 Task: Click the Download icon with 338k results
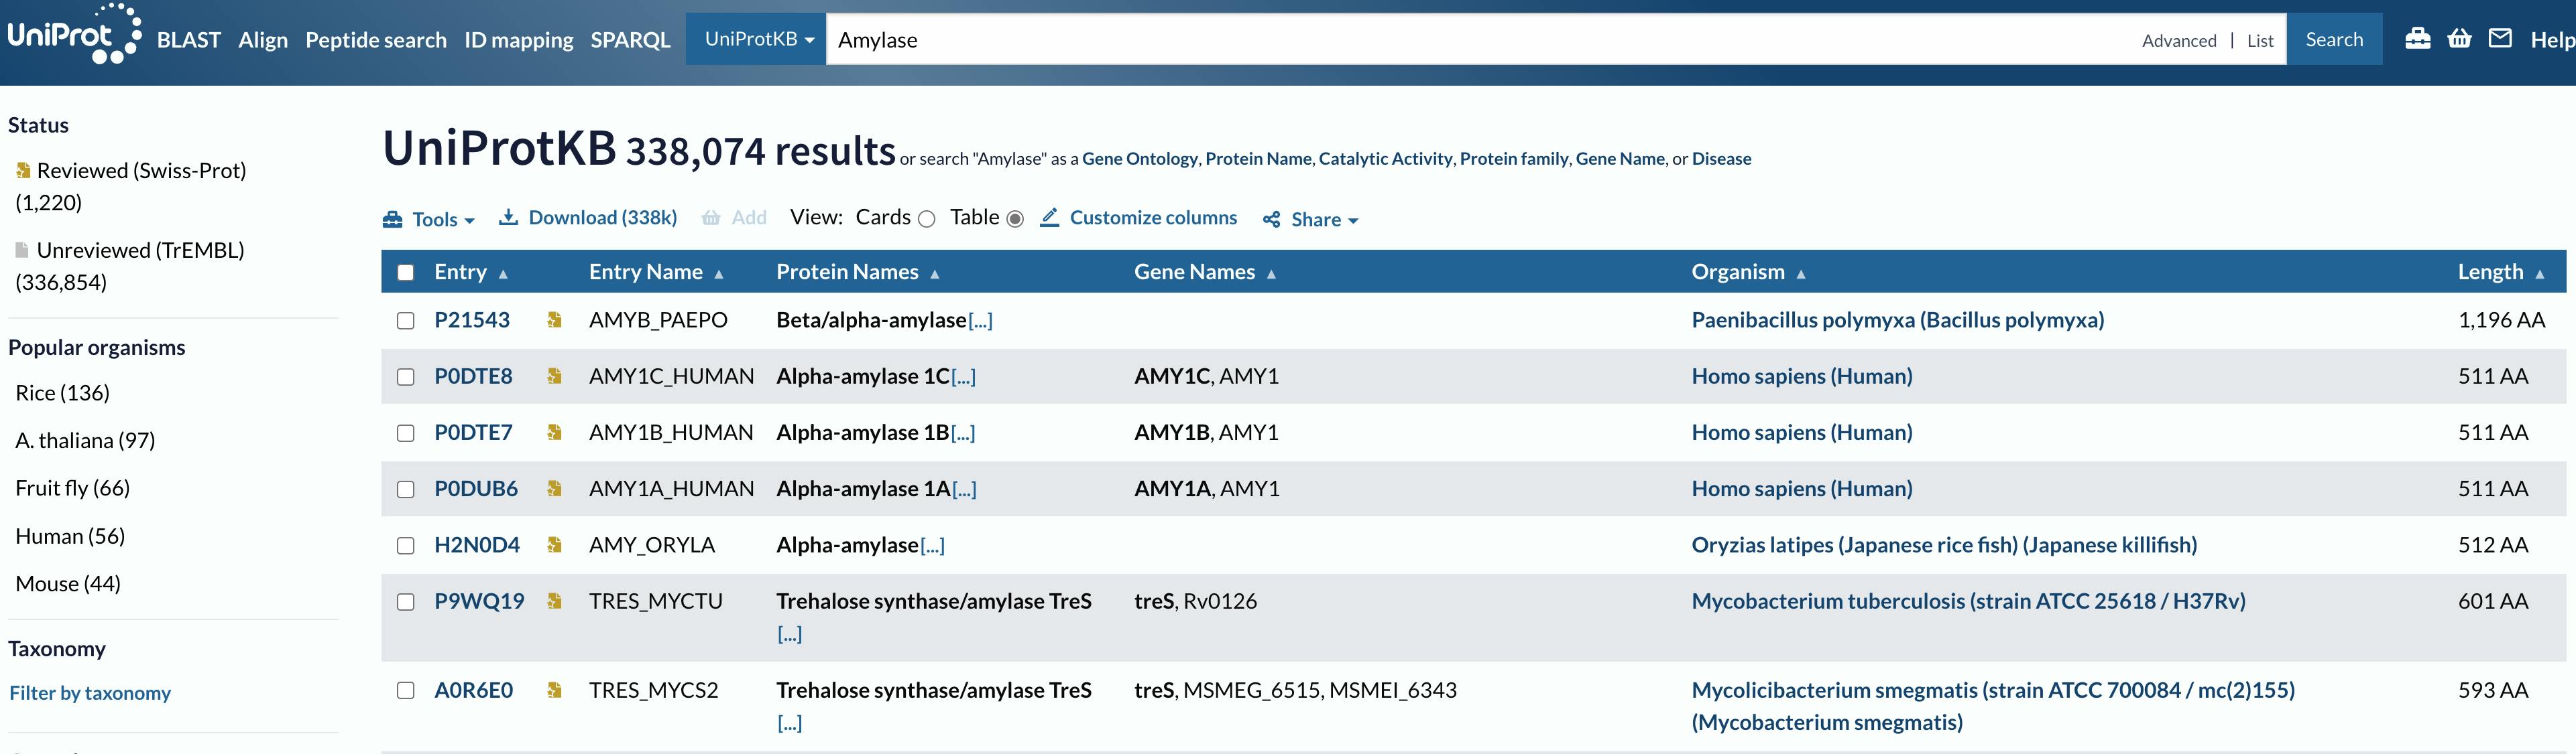coord(509,218)
